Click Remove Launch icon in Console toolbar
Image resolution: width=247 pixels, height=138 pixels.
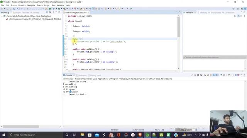tap(198, 75)
